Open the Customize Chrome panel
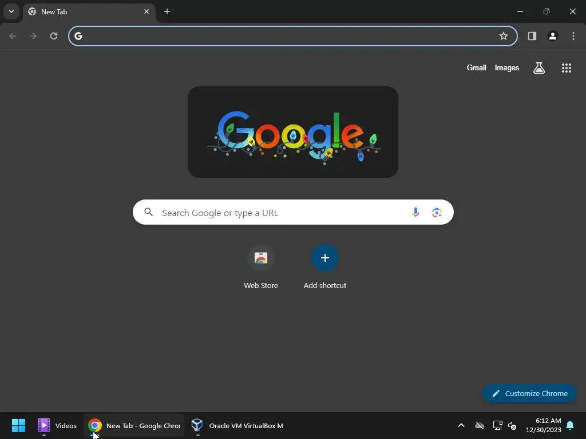Viewport: 586px width, 439px height. [529, 393]
